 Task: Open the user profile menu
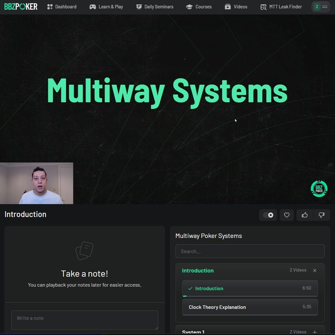tap(321, 7)
